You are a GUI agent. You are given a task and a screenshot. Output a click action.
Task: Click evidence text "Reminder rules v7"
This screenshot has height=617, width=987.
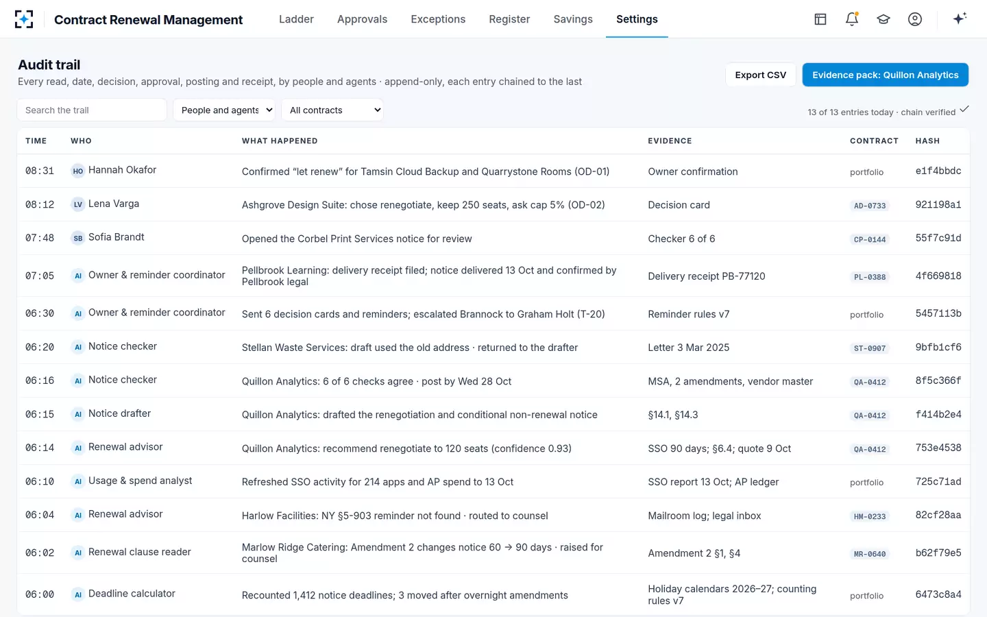[x=689, y=314]
